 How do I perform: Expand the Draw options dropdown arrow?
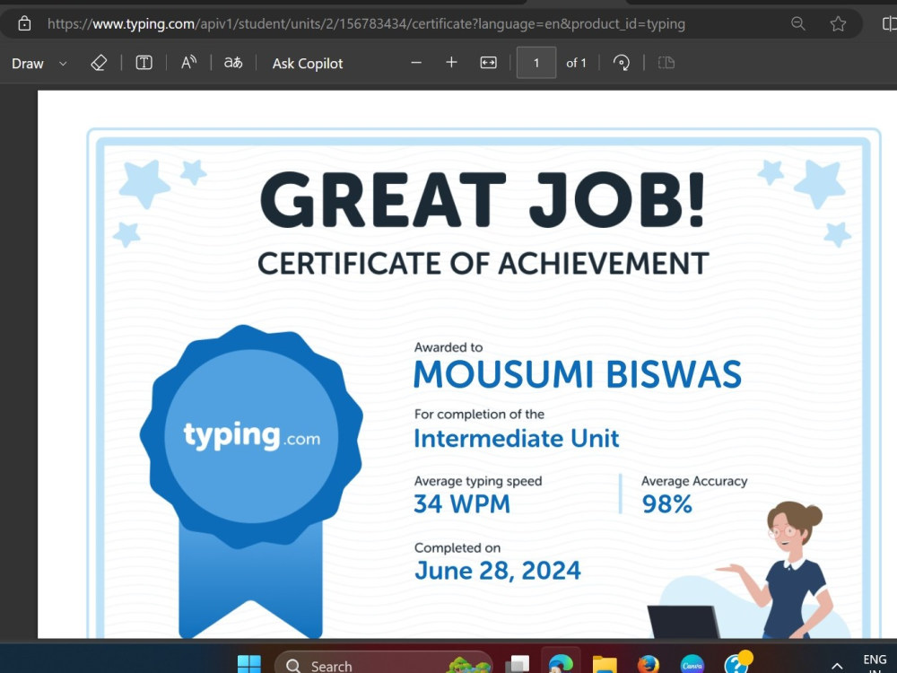tap(63, 64)
